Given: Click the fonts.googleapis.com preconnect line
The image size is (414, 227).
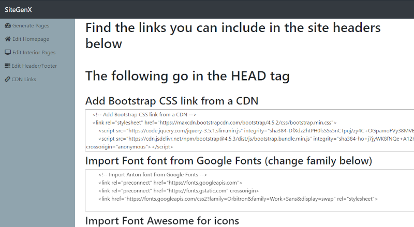Looking at the screenshot, I should [x=170, y=183].
